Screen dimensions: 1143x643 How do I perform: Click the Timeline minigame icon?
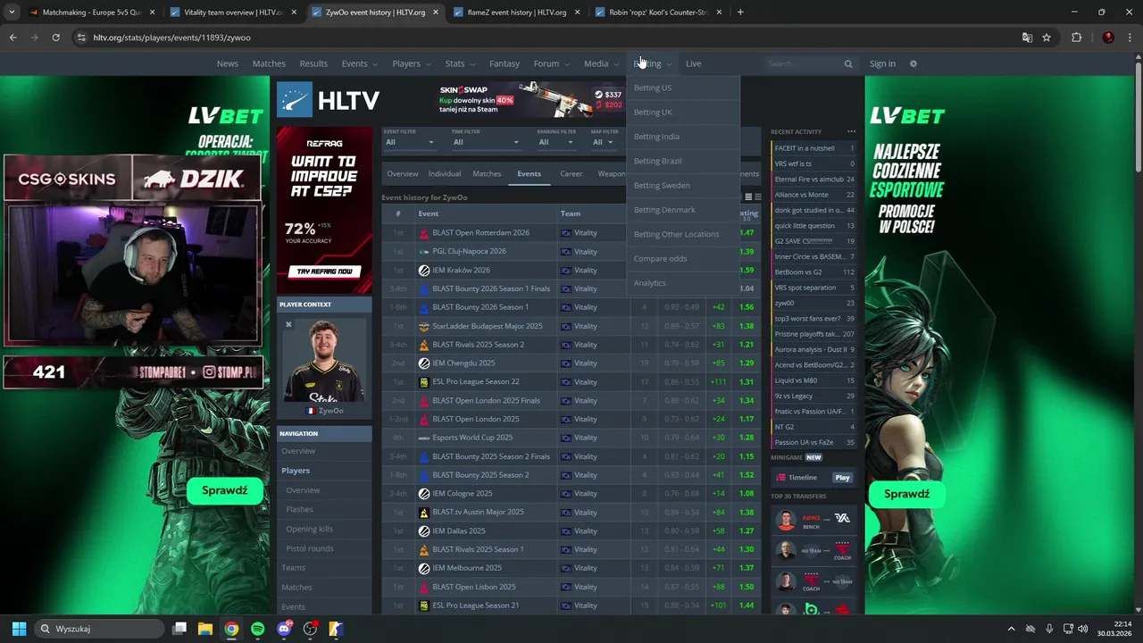tap(781, 478)
